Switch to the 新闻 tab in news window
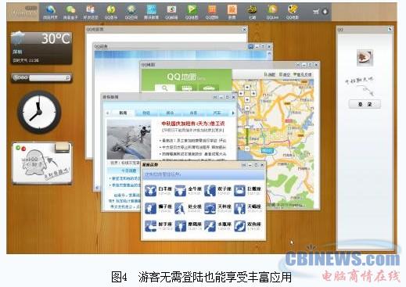The height and width of the screenshot is (287, 406). tap(123, 113)
